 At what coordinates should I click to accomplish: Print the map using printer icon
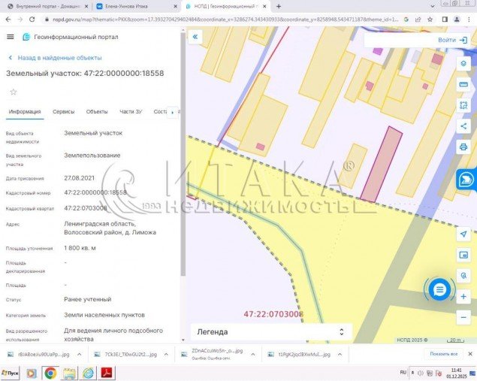(463, 147)
